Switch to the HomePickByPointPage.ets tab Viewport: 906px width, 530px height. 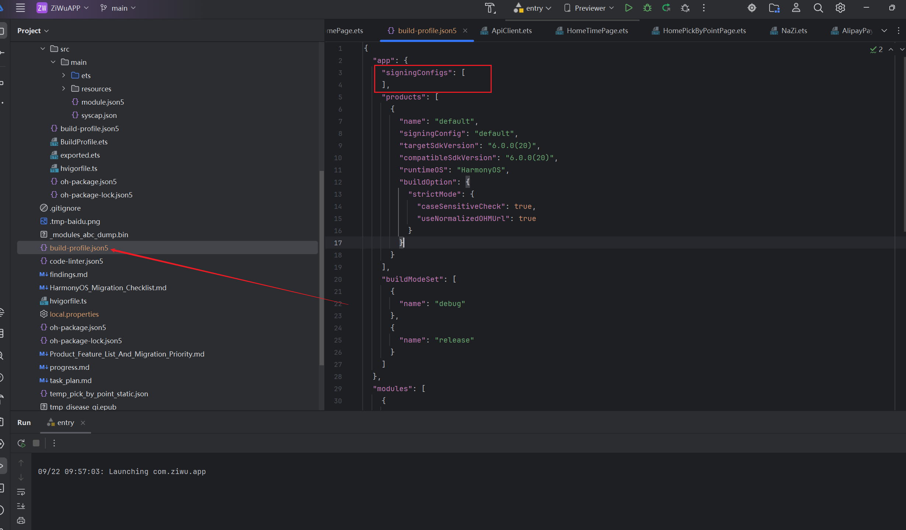pyautogui.click(x=699, y=31)
